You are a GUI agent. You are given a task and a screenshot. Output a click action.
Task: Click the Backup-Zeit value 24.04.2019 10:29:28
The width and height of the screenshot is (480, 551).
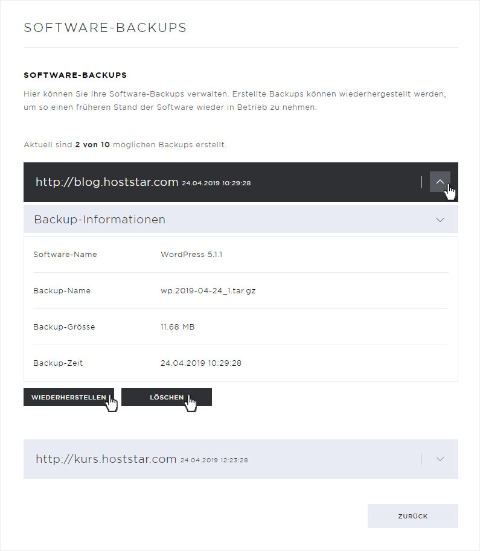pyautogui.click(x=201, y=363)
